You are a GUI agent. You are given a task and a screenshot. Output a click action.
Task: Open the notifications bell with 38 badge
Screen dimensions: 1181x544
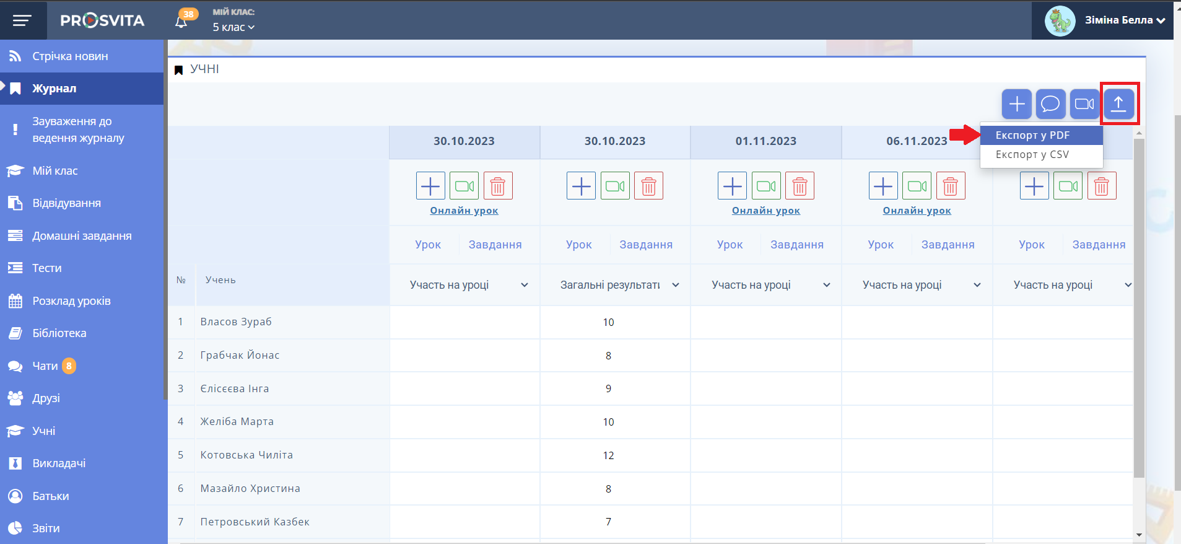[x=181, y=21]
